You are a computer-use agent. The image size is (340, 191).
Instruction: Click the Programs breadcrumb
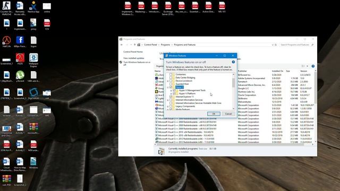(x=165, y=45)
